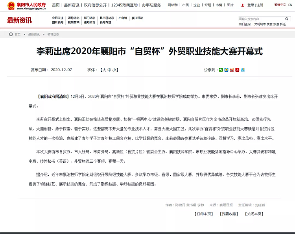Click 注册 register link
Viewport: 295px width, 234px height.
tap(260, 5)
